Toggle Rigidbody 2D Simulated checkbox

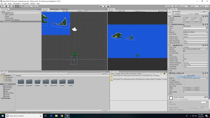[184, 51]
